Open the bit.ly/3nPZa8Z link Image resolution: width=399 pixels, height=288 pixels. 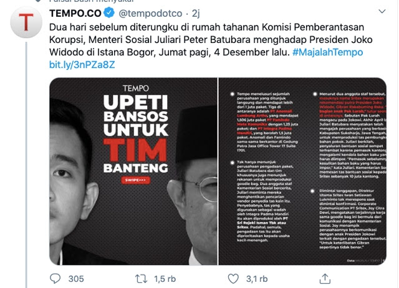82,65
